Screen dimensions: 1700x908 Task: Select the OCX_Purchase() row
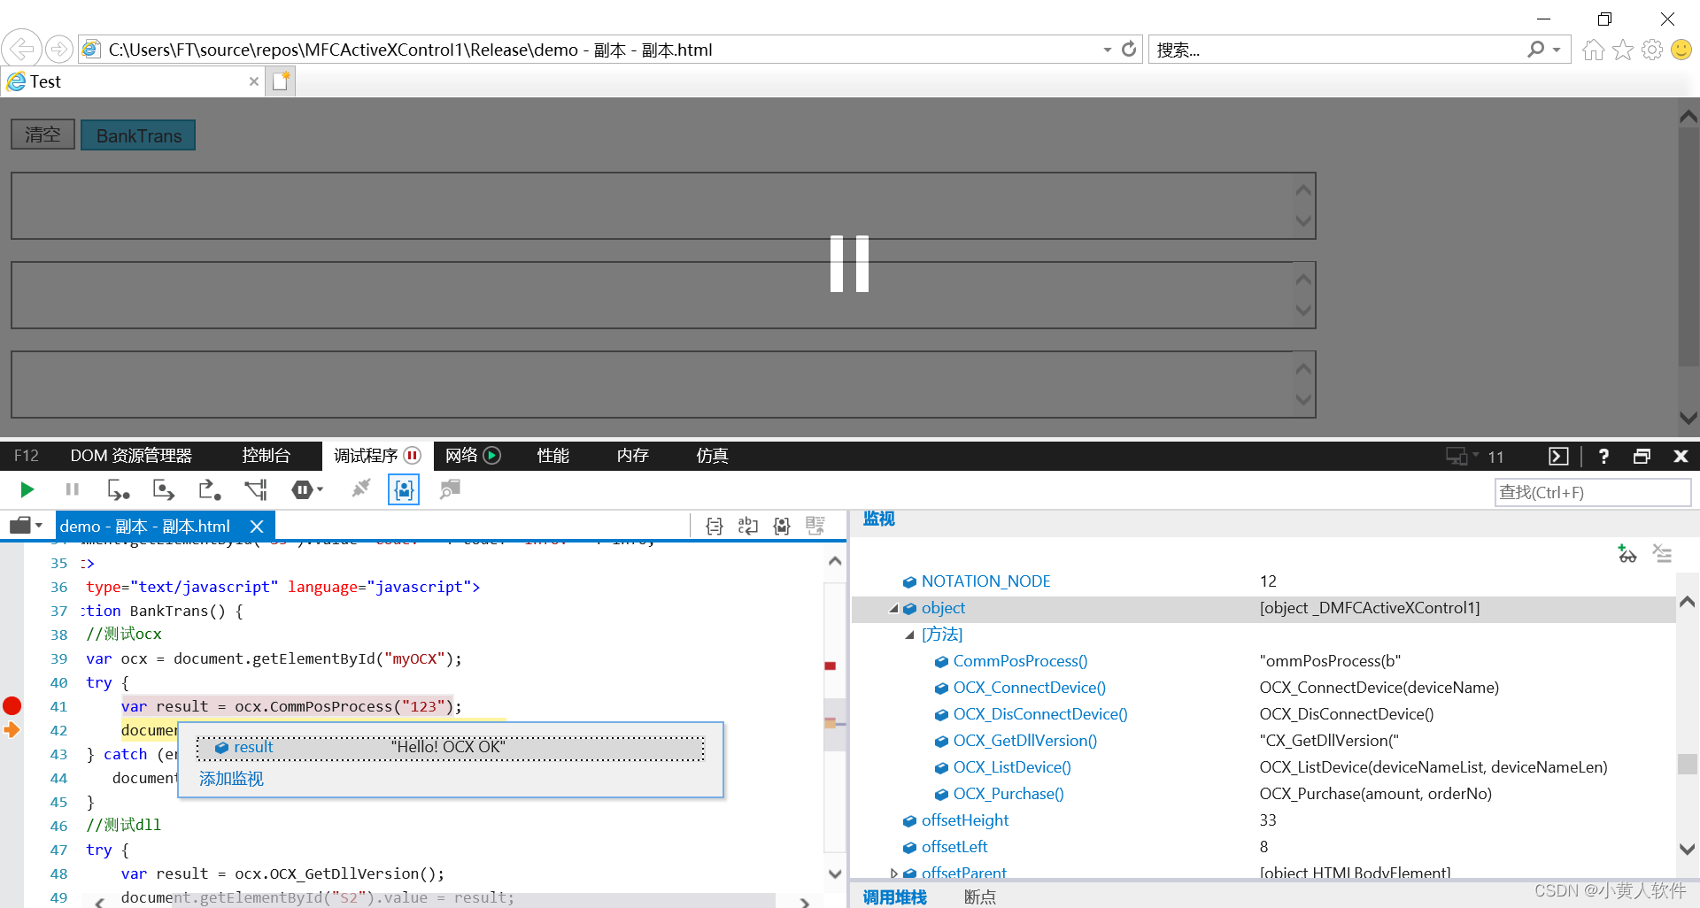pos(1263,794)
